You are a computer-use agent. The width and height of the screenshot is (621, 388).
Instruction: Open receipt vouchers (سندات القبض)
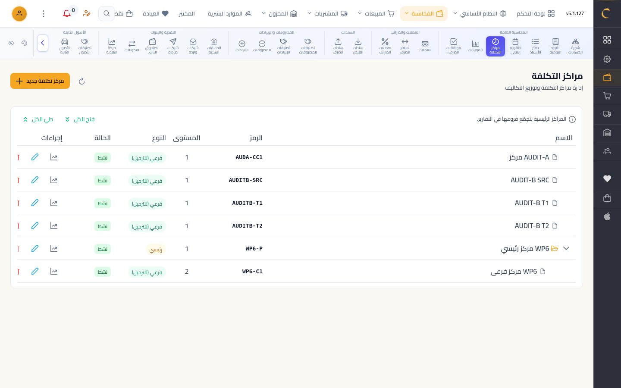tap(358, 46)
